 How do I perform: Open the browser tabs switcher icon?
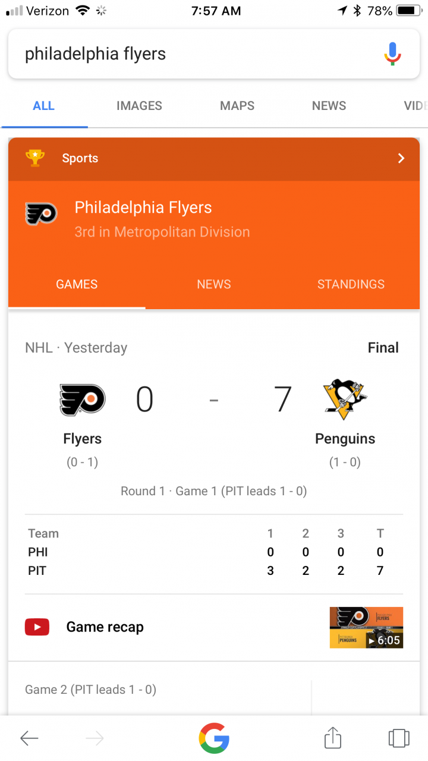click(x=399, y=738)
